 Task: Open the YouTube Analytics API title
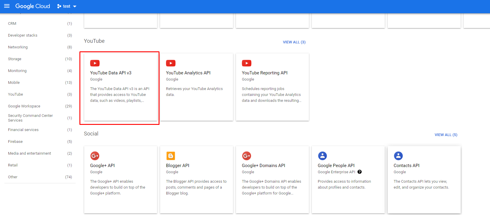188,73
